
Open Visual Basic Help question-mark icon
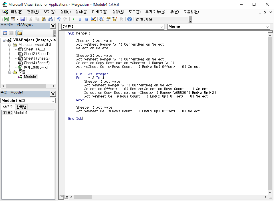coord(130,19)
